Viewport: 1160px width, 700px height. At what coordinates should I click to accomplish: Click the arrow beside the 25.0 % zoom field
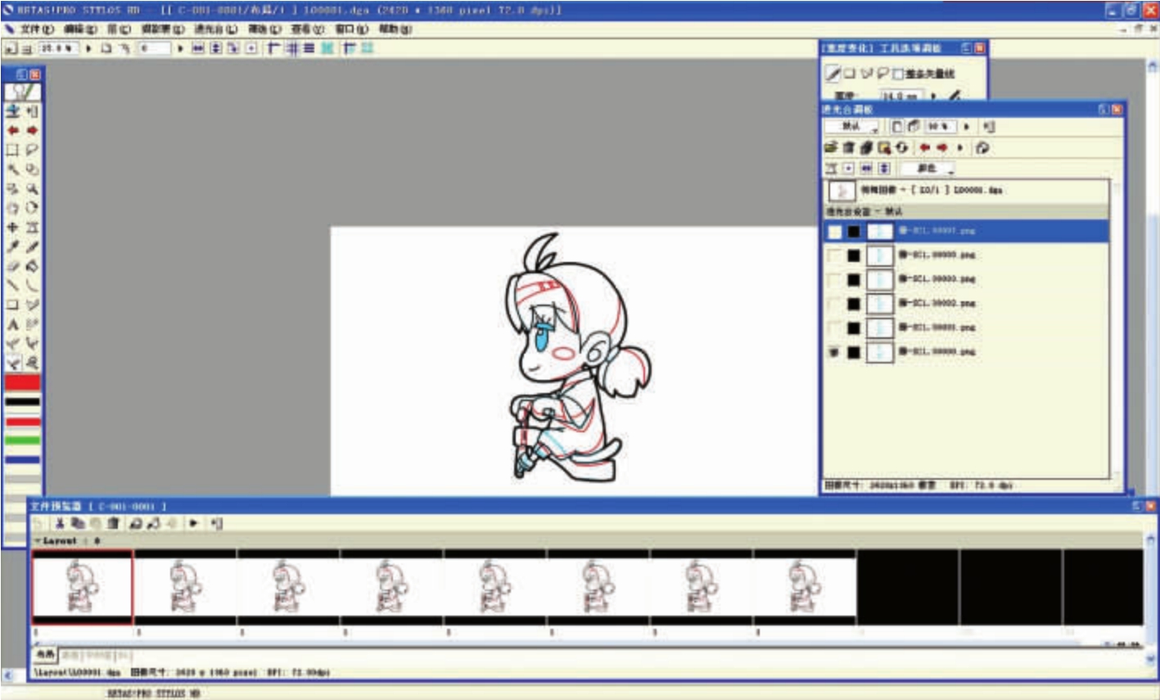tap(88, 48)
